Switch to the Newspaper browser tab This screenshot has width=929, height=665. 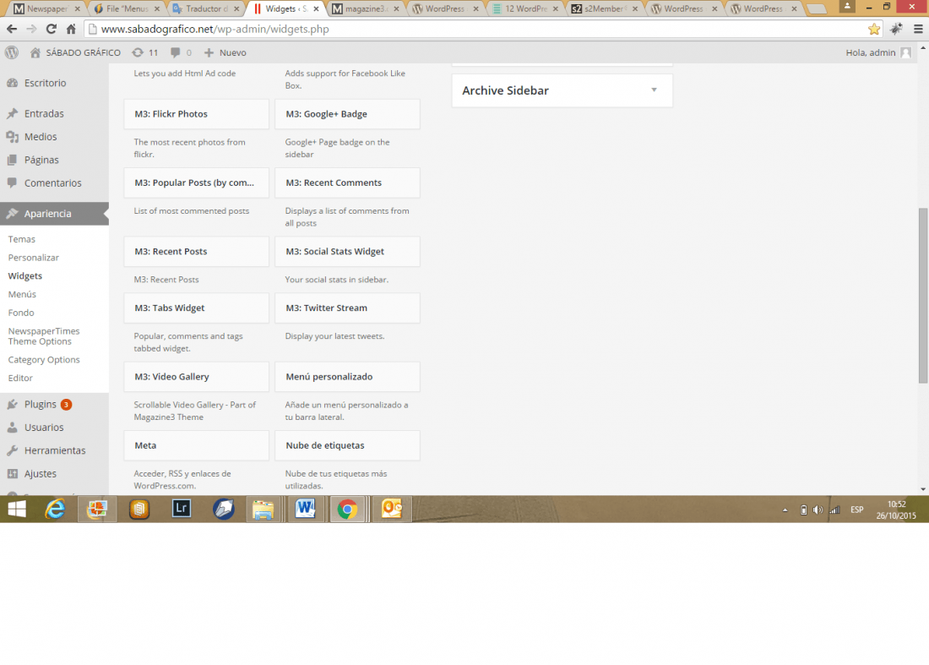pyautogui.click(x=46, y=9)
